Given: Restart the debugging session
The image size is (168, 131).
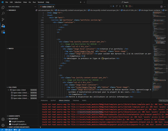Looking at the screenshot, I should [x=126, y=6].
